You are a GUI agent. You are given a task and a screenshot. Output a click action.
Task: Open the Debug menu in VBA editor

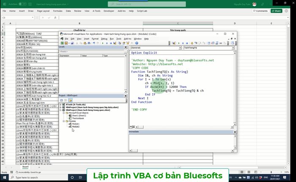[x=104, y=39]
